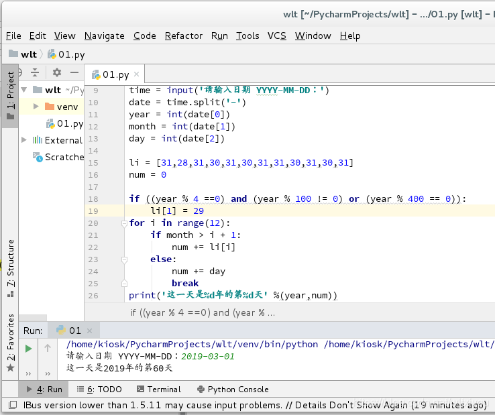Click the Structure panel icon
This screenshot has height=415, width=495.
pyautogui.click(x=11, y=294)
